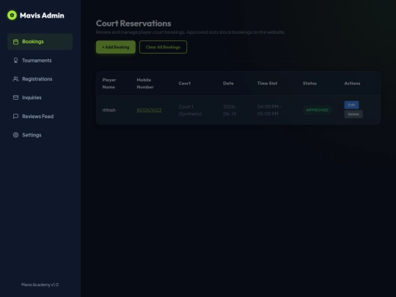Go to Tournaments page
396x297 pixels.
coord(40,60)
